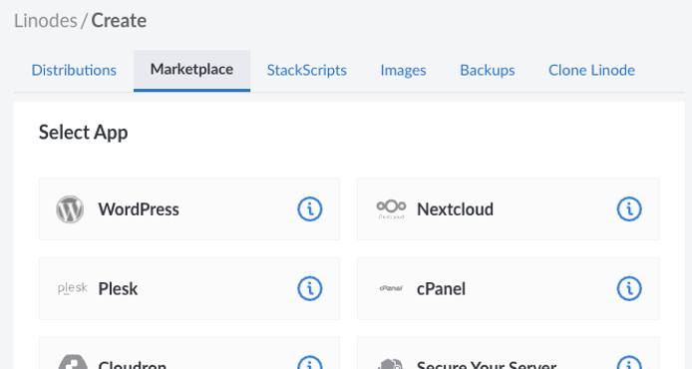Click the Cloudron logo icon
Image resolution: width=692 pixels, height=369 pixels.
73,362
